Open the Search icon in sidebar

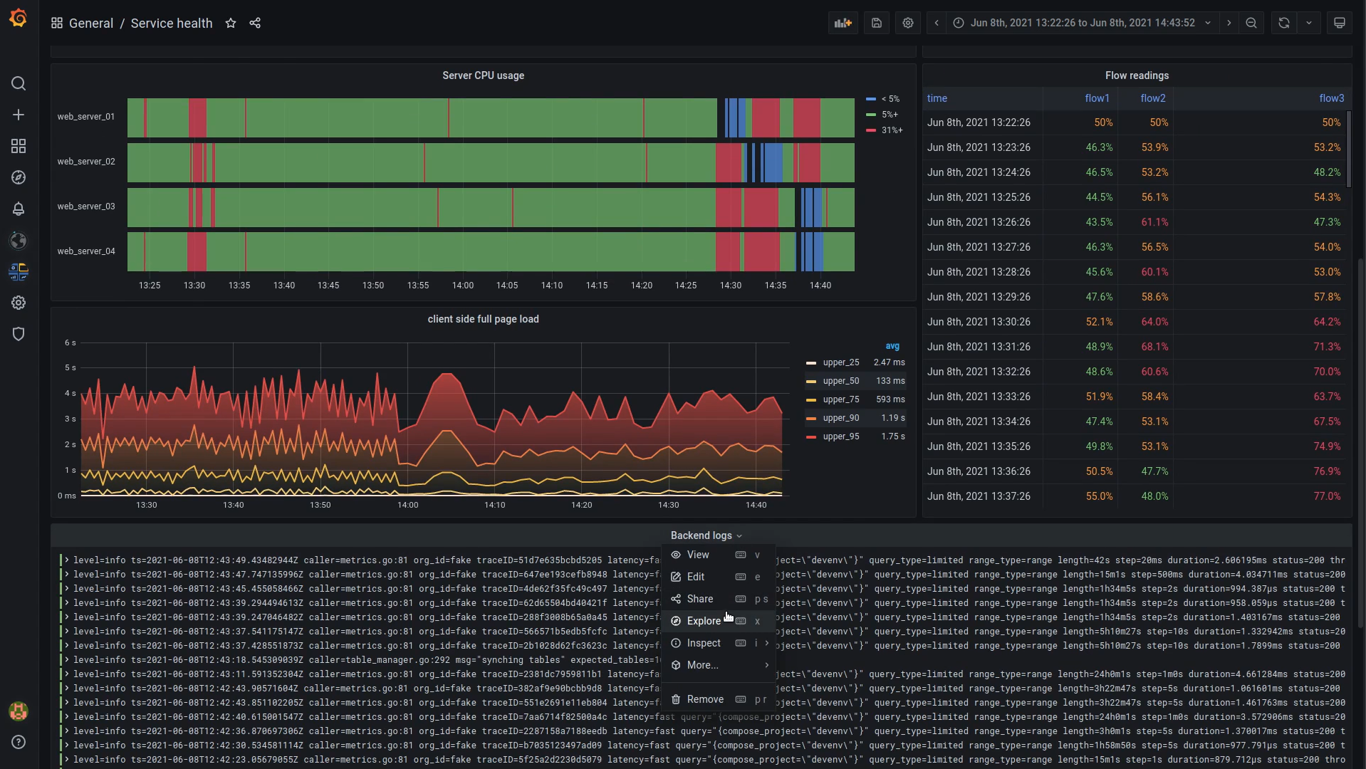click(19, 84)
